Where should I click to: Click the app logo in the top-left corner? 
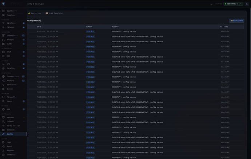point(3,4)
